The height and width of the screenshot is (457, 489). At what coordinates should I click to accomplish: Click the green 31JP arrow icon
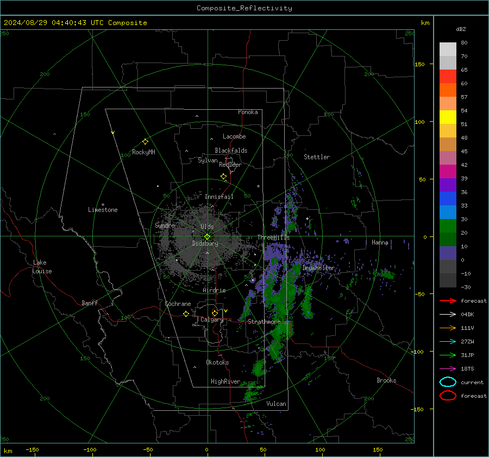(x=448, y=355)
